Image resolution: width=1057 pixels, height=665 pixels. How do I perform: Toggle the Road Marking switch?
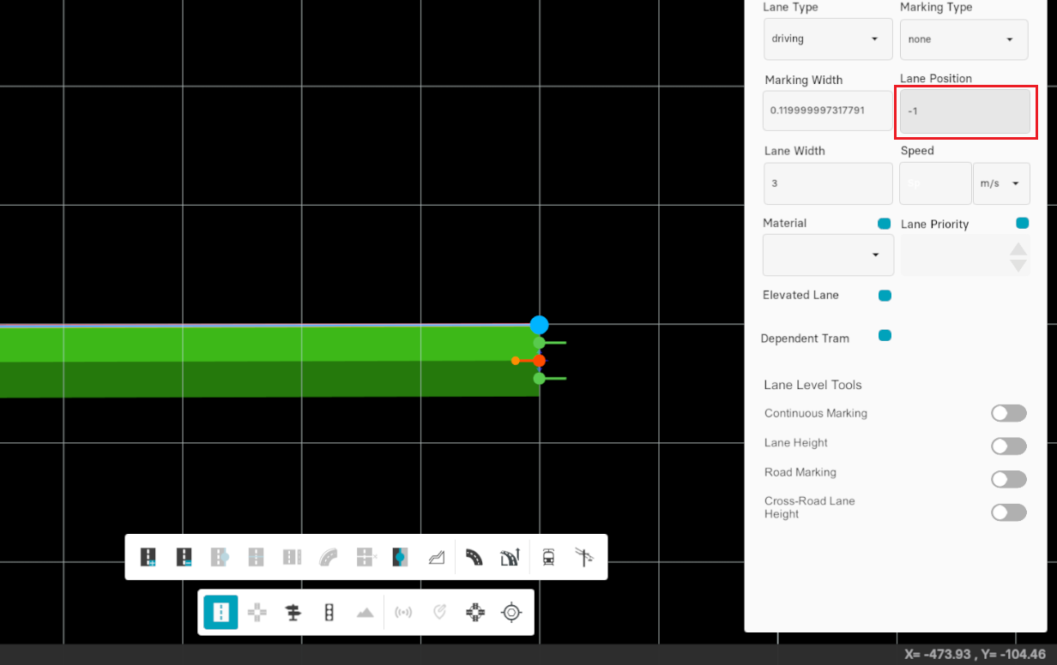1008,479
